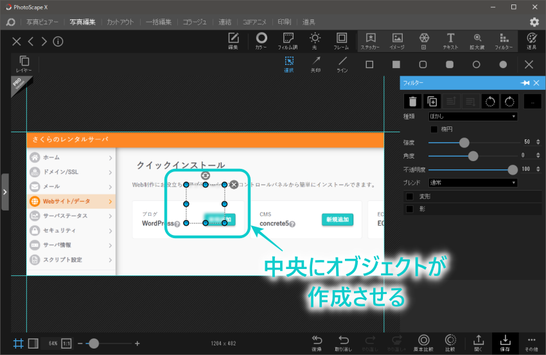
Task: Open the 編集 edit tool
Action: (x=233, y=40)
